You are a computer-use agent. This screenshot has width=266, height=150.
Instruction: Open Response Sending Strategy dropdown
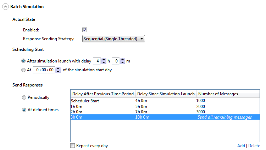(x=113, y=39)
